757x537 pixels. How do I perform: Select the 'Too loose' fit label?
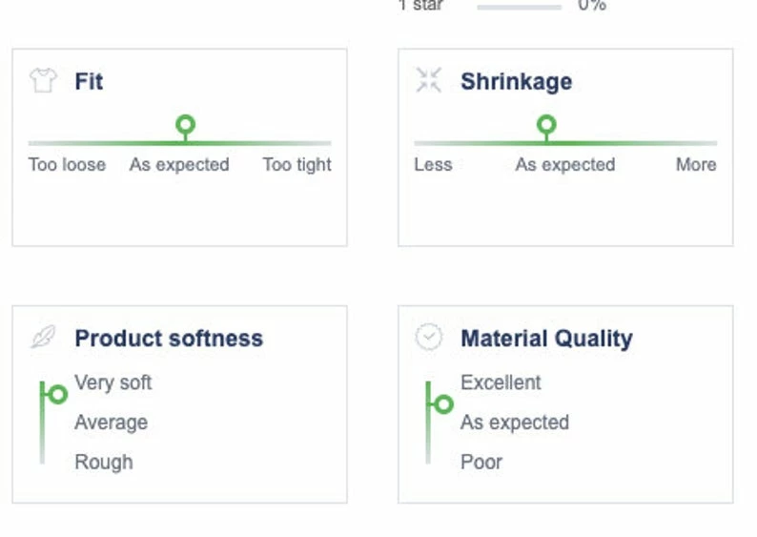pos(67,165)
